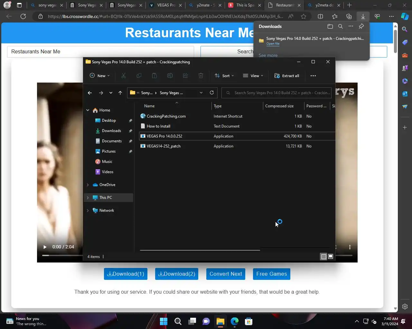Expand the OneDrive tree node
Viewport: 412px width, 329px height.
[88, 185]
